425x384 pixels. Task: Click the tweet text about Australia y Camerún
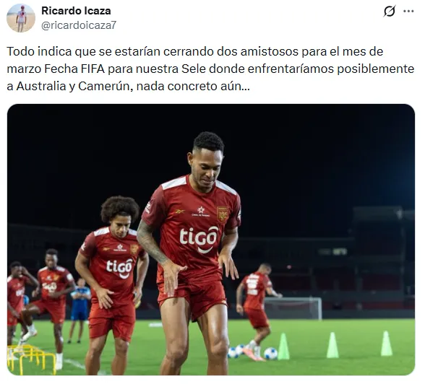[210, 69]
